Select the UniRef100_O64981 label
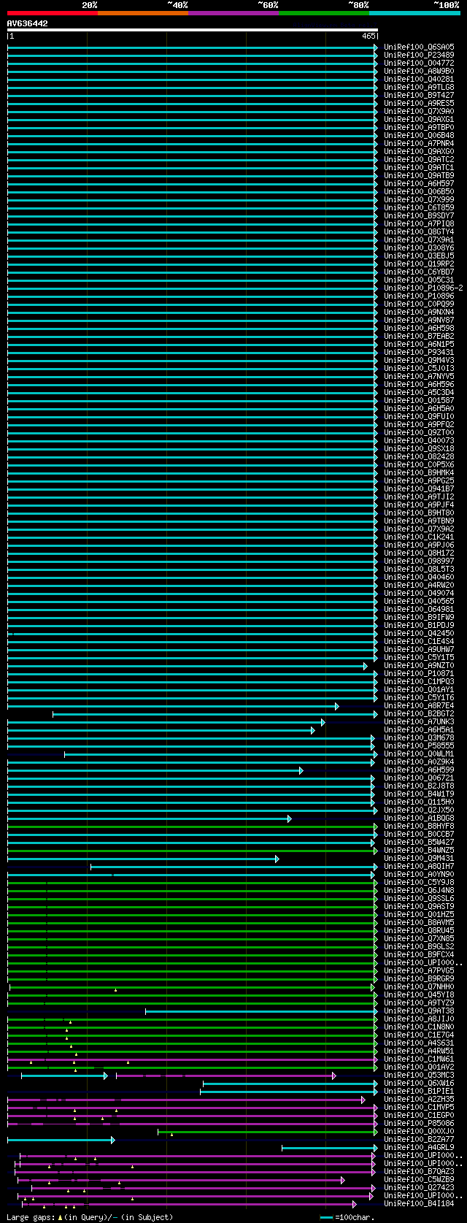 419,609
